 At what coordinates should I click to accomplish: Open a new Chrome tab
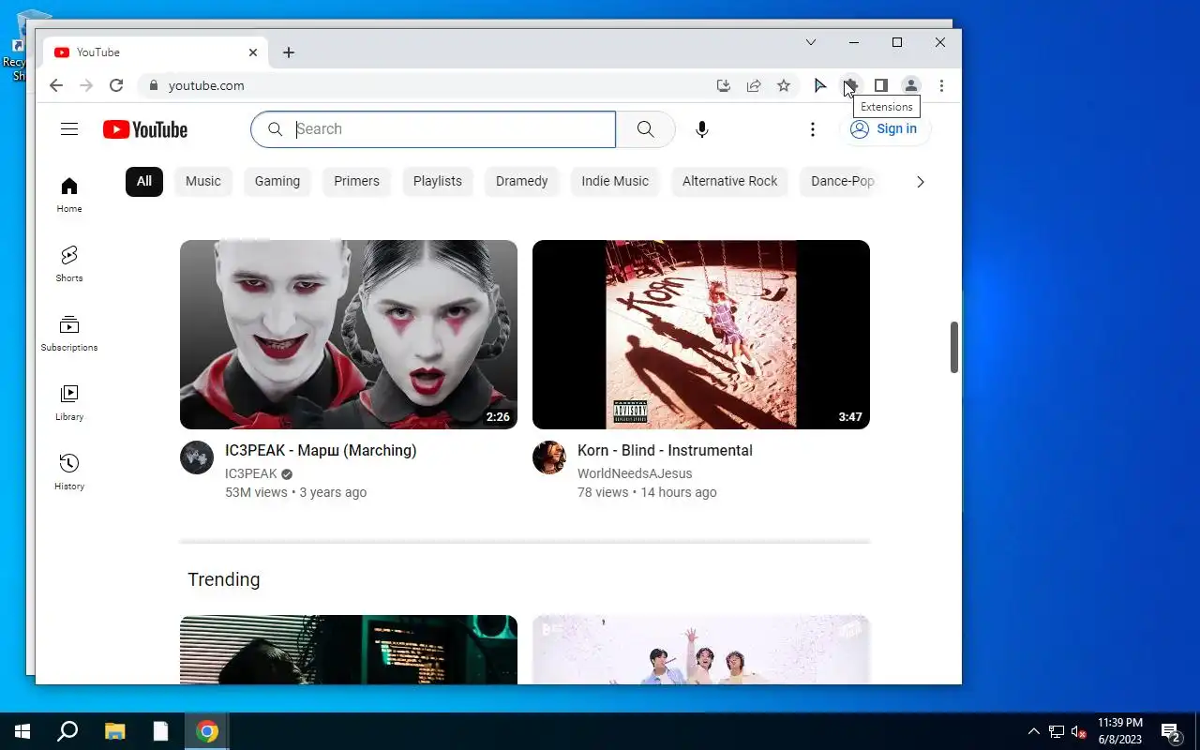click(289, 52)
